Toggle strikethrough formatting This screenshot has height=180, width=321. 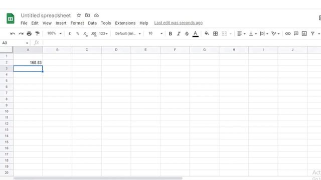click(187, 33)
